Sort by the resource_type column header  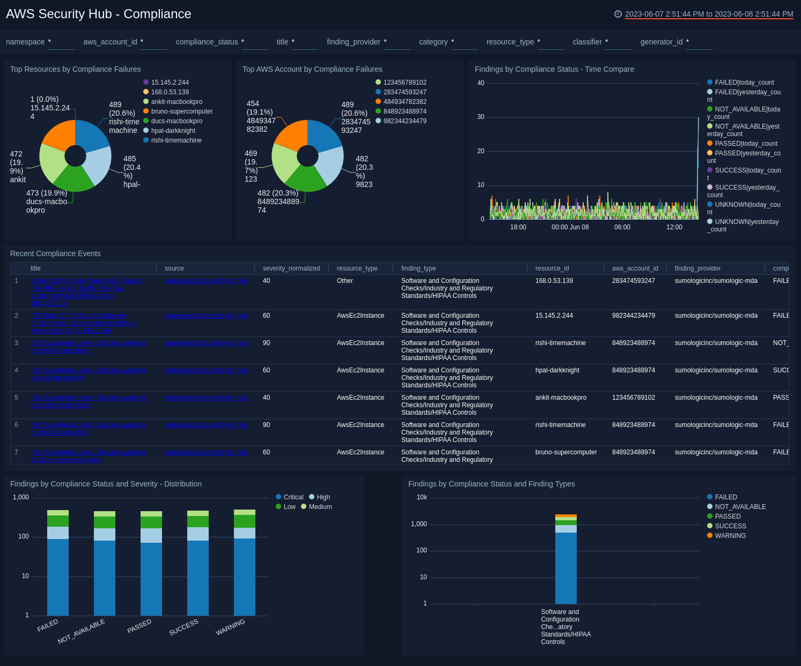[357, 268]
